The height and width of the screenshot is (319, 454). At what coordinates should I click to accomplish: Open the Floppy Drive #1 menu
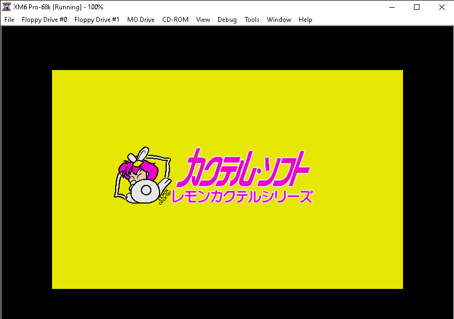(97, 20)
